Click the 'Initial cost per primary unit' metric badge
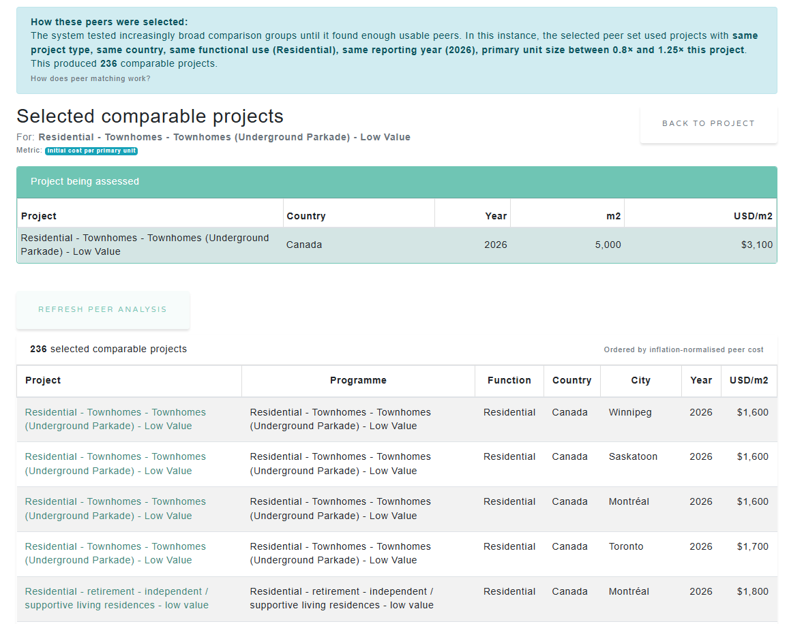Image resolution: width=789 pixels, height=624 pixels. click(x=91, y=151)
